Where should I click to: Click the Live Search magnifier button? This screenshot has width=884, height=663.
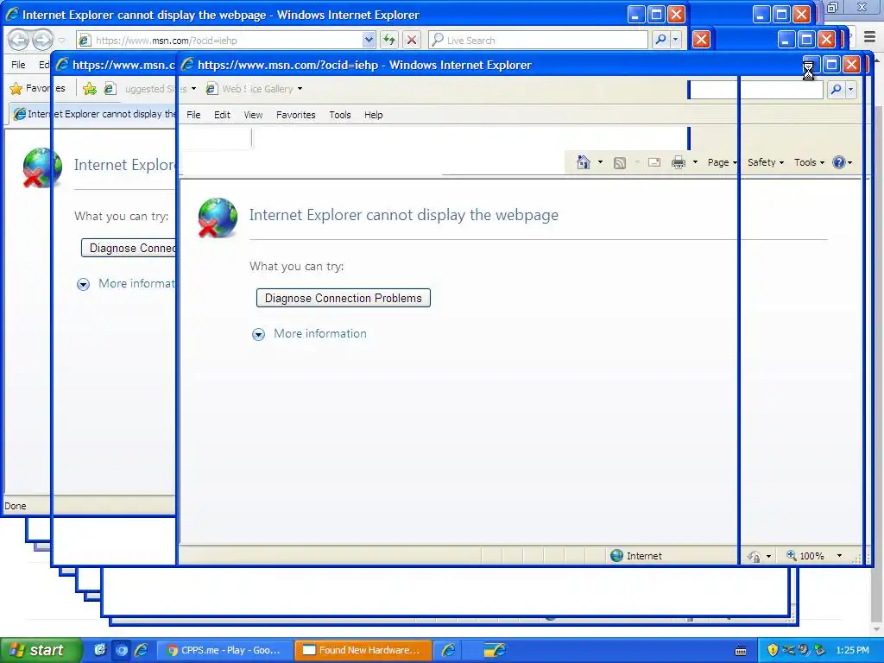click(x=660, y=40)
